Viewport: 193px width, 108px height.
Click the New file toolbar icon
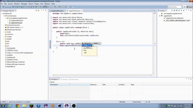[2, 7]
